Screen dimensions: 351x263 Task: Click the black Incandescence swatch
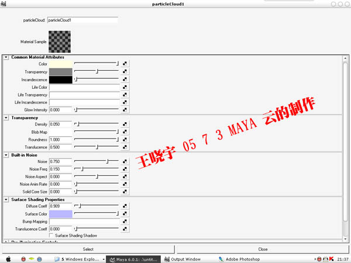click(x=61, y=79)
